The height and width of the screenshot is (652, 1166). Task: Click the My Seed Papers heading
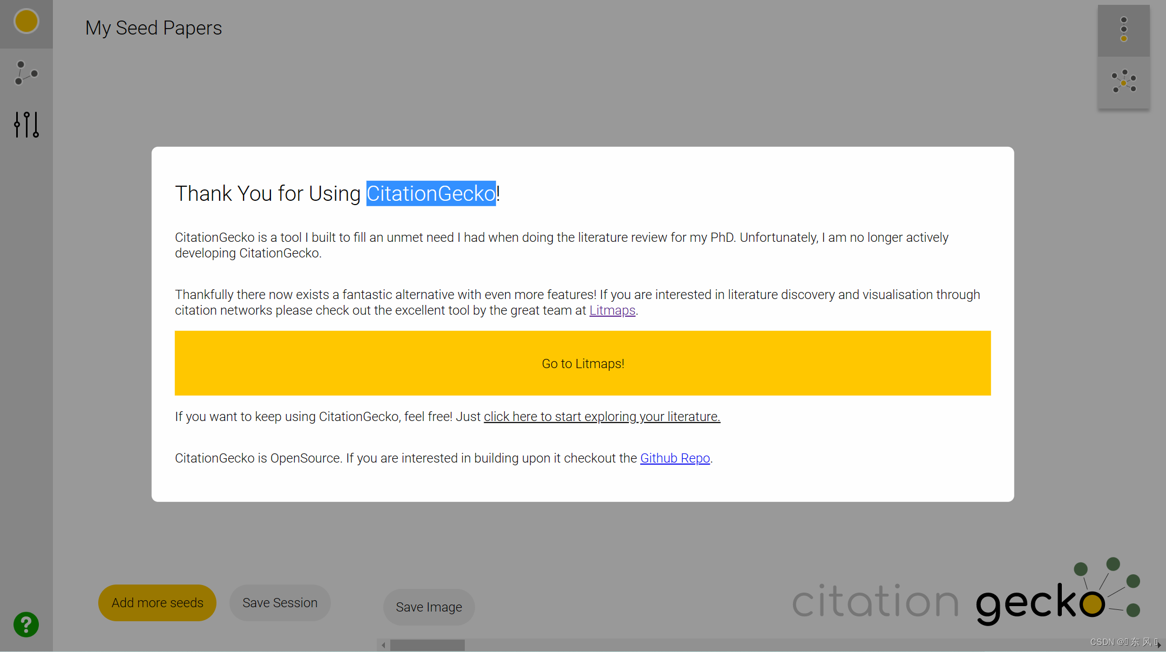(x=153, y=28)
